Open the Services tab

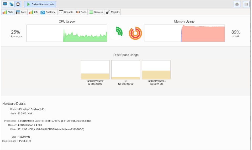click(96, 12)
